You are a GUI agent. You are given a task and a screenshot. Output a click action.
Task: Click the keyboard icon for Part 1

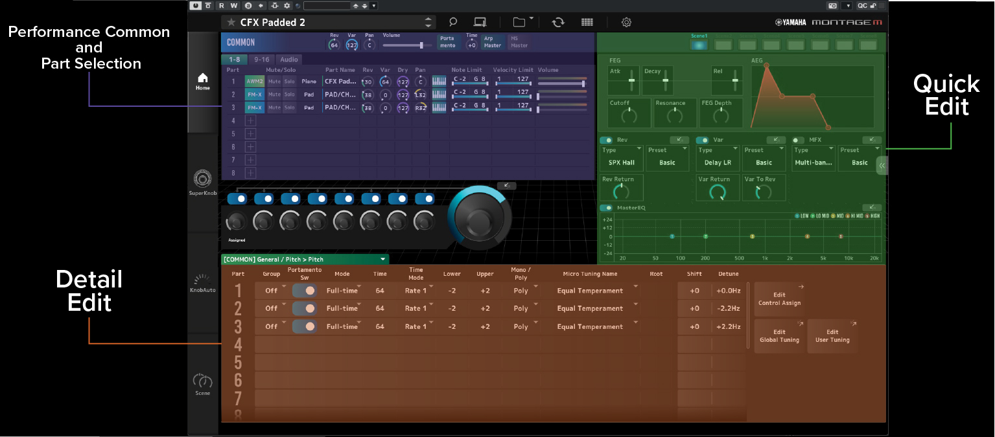439,82
